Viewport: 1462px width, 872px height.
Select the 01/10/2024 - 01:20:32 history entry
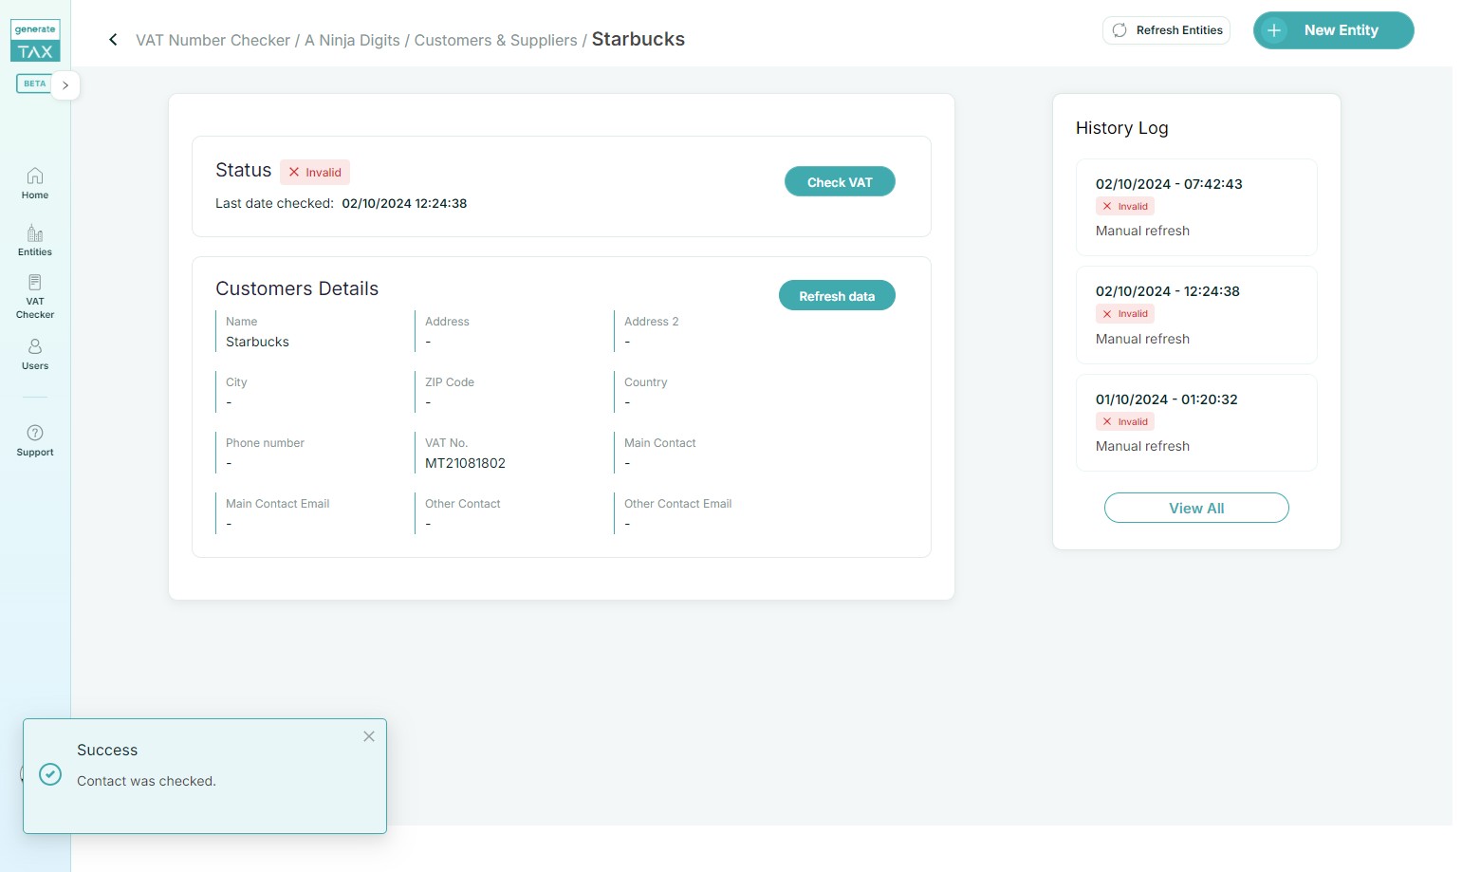[1196, 422]
